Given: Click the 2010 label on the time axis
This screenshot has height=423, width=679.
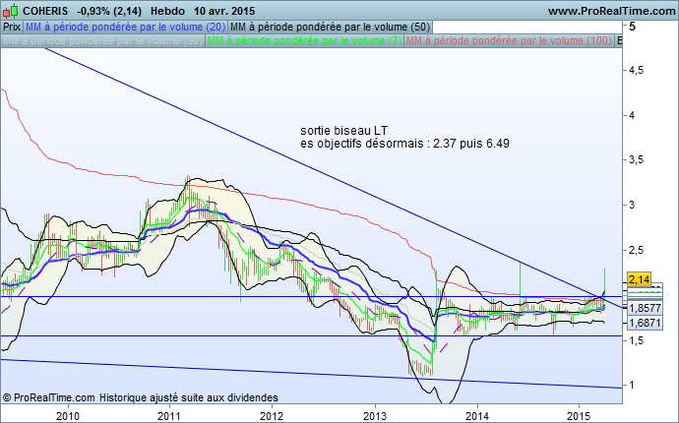Looking at the screenshot, I should (x=68, y=416).
